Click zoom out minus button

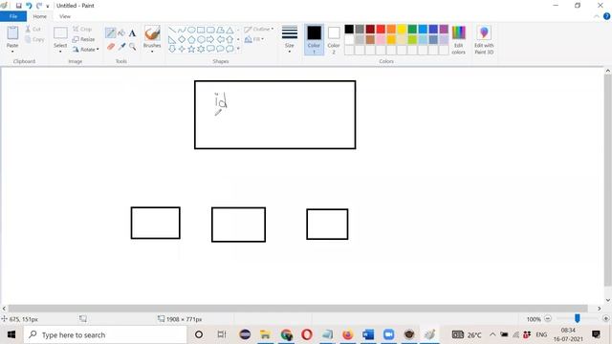pos(548,319)
